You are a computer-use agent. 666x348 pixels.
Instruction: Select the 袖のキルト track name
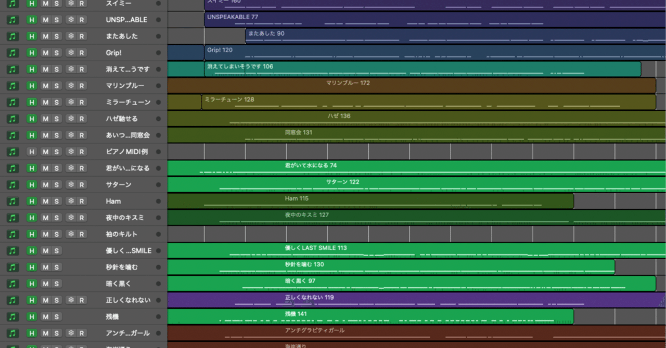[121, 234]
